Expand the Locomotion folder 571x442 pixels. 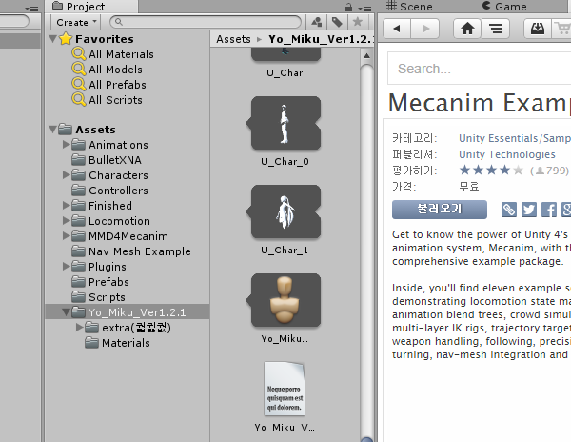[x=67, y=221]
